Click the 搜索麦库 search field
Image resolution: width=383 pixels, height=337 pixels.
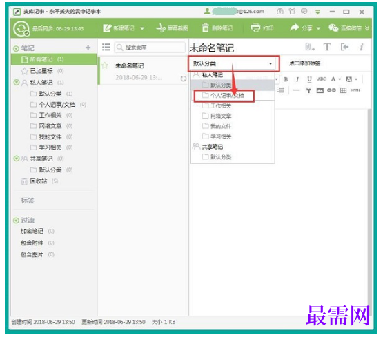tap(150, 48)
